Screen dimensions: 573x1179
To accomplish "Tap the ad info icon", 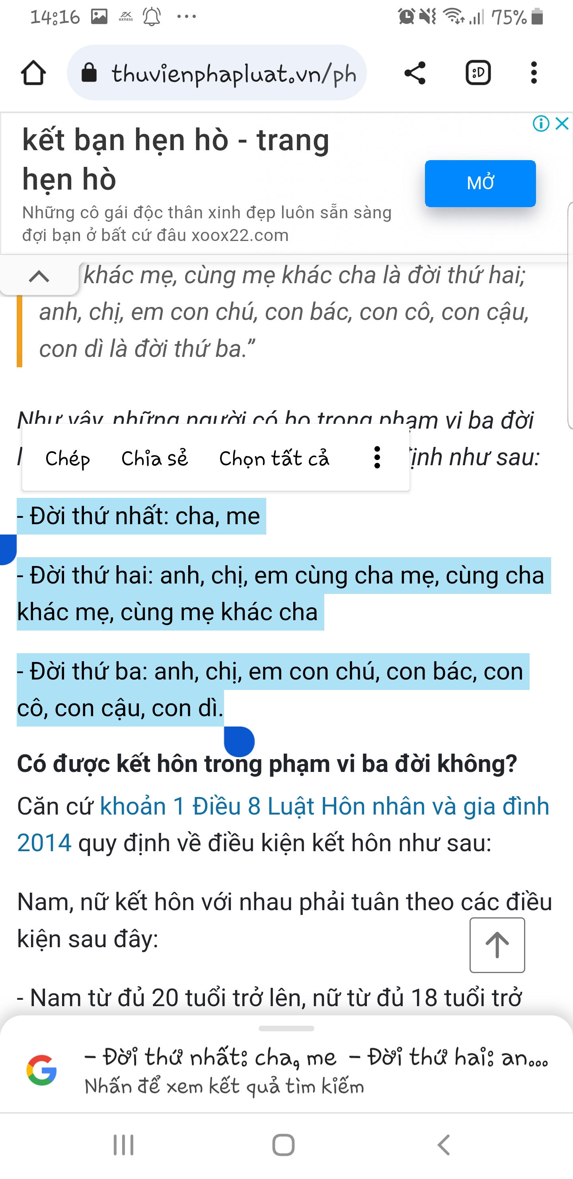I will coord(541,123).
